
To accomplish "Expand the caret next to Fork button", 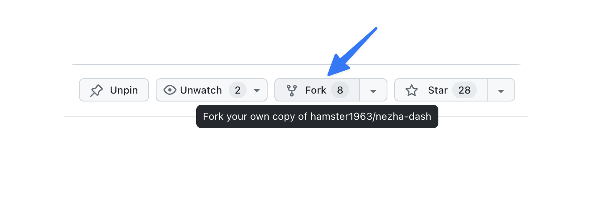I will tap(373, 90).
